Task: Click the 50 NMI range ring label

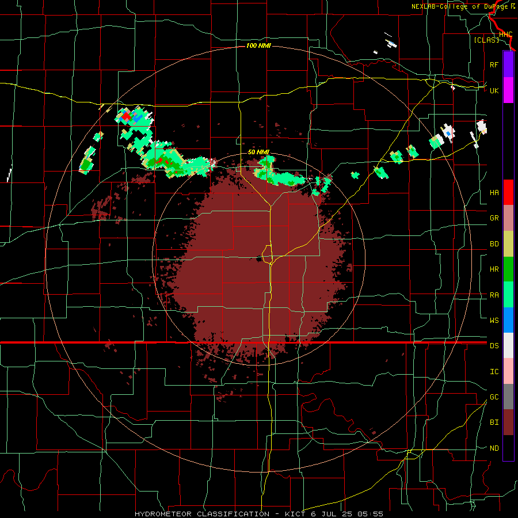Action: (258, 152)
